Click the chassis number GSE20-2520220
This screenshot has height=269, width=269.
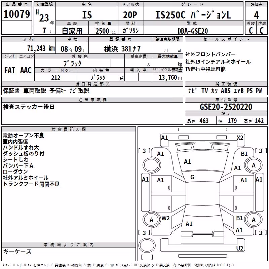226,107
